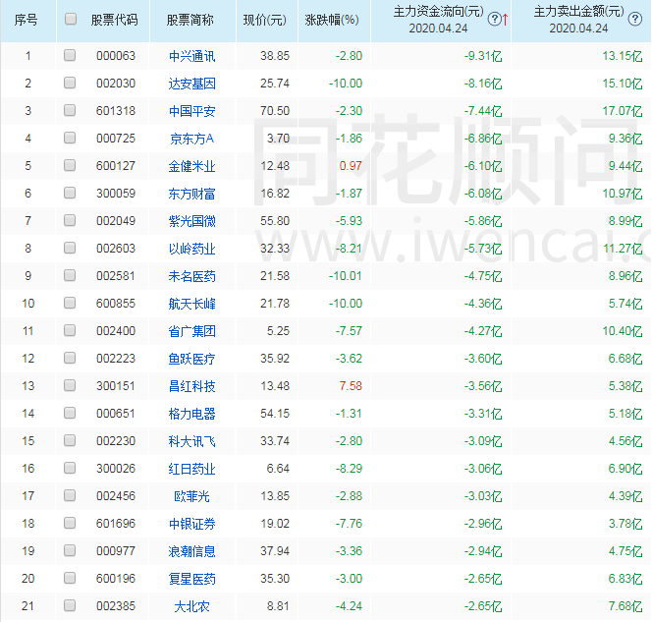Viewport: 652px width, 622px height.
Task: Open stock link 以岭药业
Action: [x=192, y=249]
